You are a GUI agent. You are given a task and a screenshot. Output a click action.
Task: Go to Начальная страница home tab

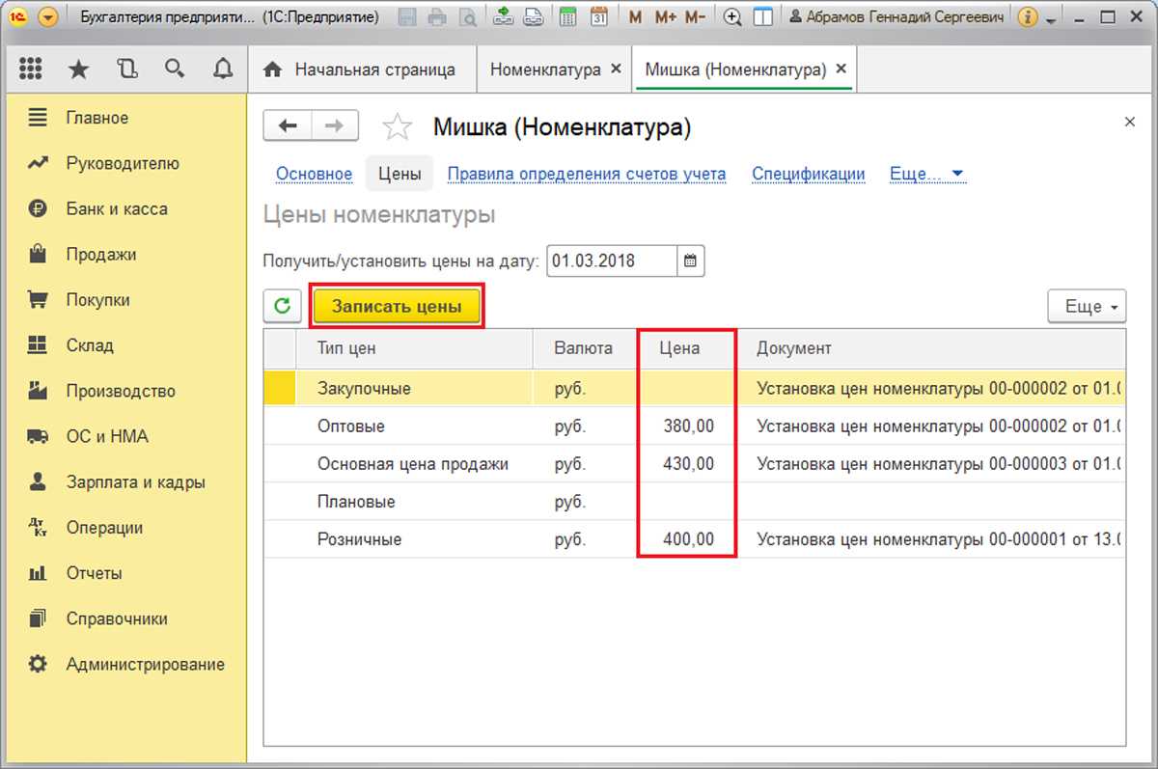tap(359, 69)
